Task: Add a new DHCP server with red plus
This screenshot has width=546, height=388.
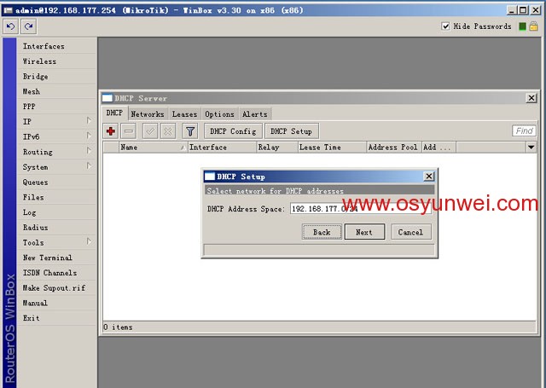Action: (x=111, y=131)
